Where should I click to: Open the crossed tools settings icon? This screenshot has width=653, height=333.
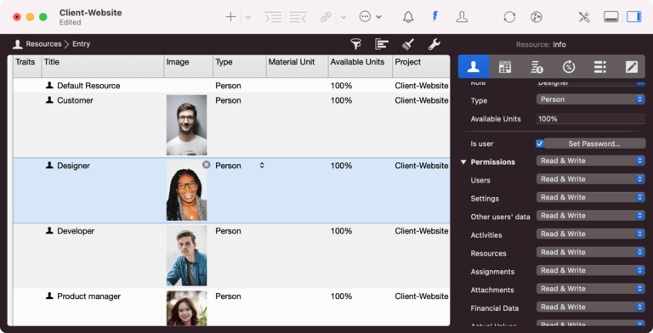(584, 17)
